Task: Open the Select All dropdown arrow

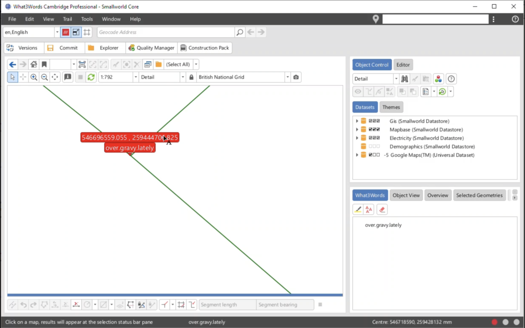Action: (196, 64)
